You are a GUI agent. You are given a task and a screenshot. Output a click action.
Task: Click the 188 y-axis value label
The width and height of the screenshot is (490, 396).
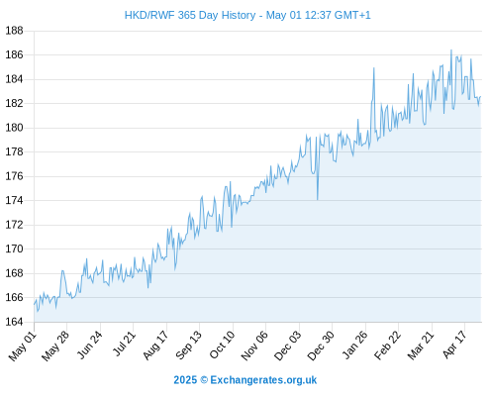pyautogui.click(x=14, y=31)
